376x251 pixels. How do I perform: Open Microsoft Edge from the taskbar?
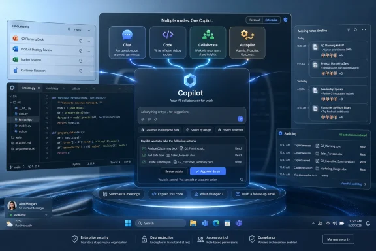tap(216, 223)
